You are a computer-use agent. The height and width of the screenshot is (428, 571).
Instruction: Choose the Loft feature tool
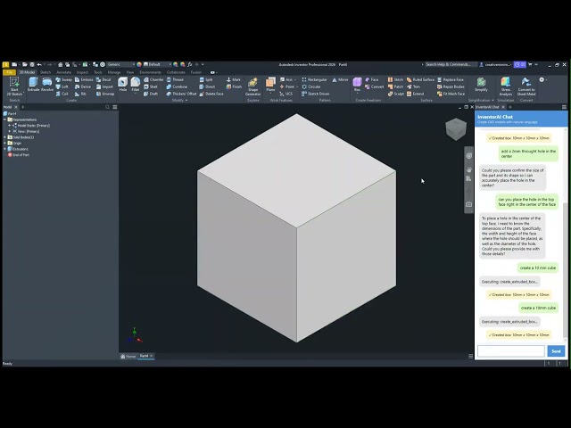pos(62,86)
